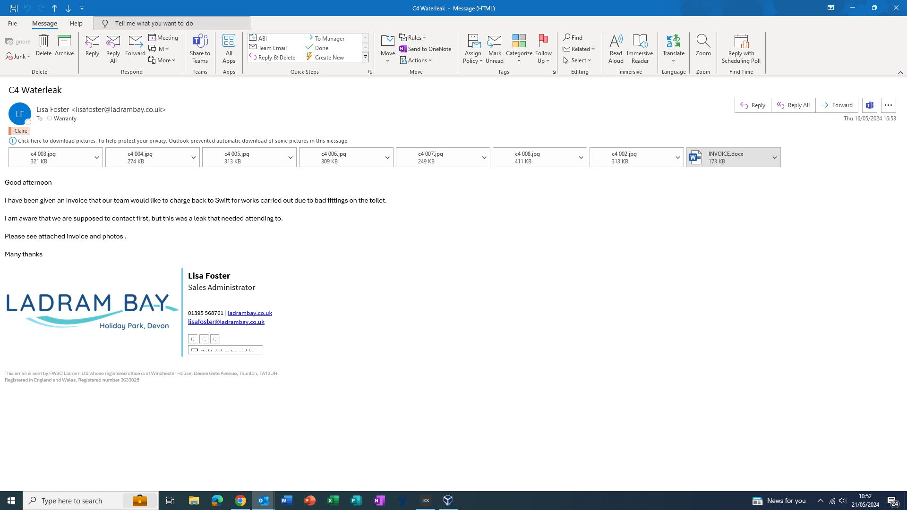
Task: Open lisafoster@ladrambay.co.uk signature link
Action: pyautogui.click(x=226, y=322)
